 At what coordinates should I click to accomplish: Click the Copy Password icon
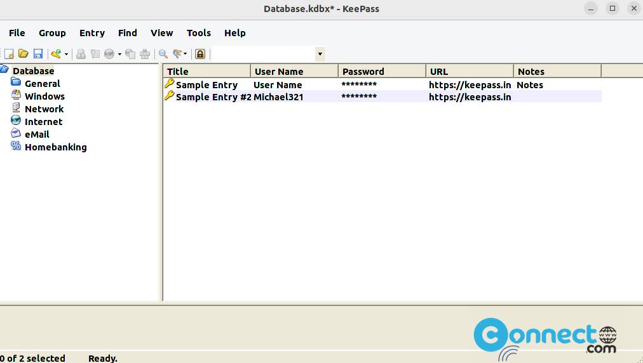[95, 54]
